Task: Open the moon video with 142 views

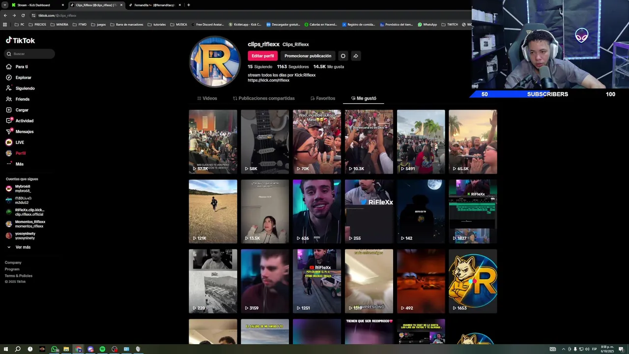Action: tap(421, 211)
